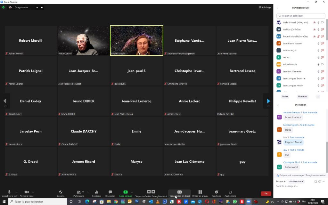Viewport: 328px width, 205px height.
Task: Select LECHAT in the participant list
Action: [x=300, y=58]
